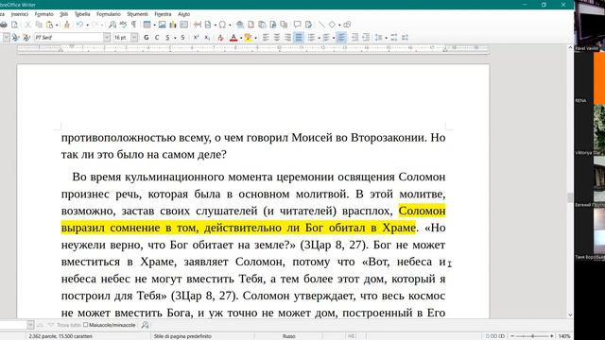
Task: Open the font name dropdown arrow
Action: click(107, 38)
